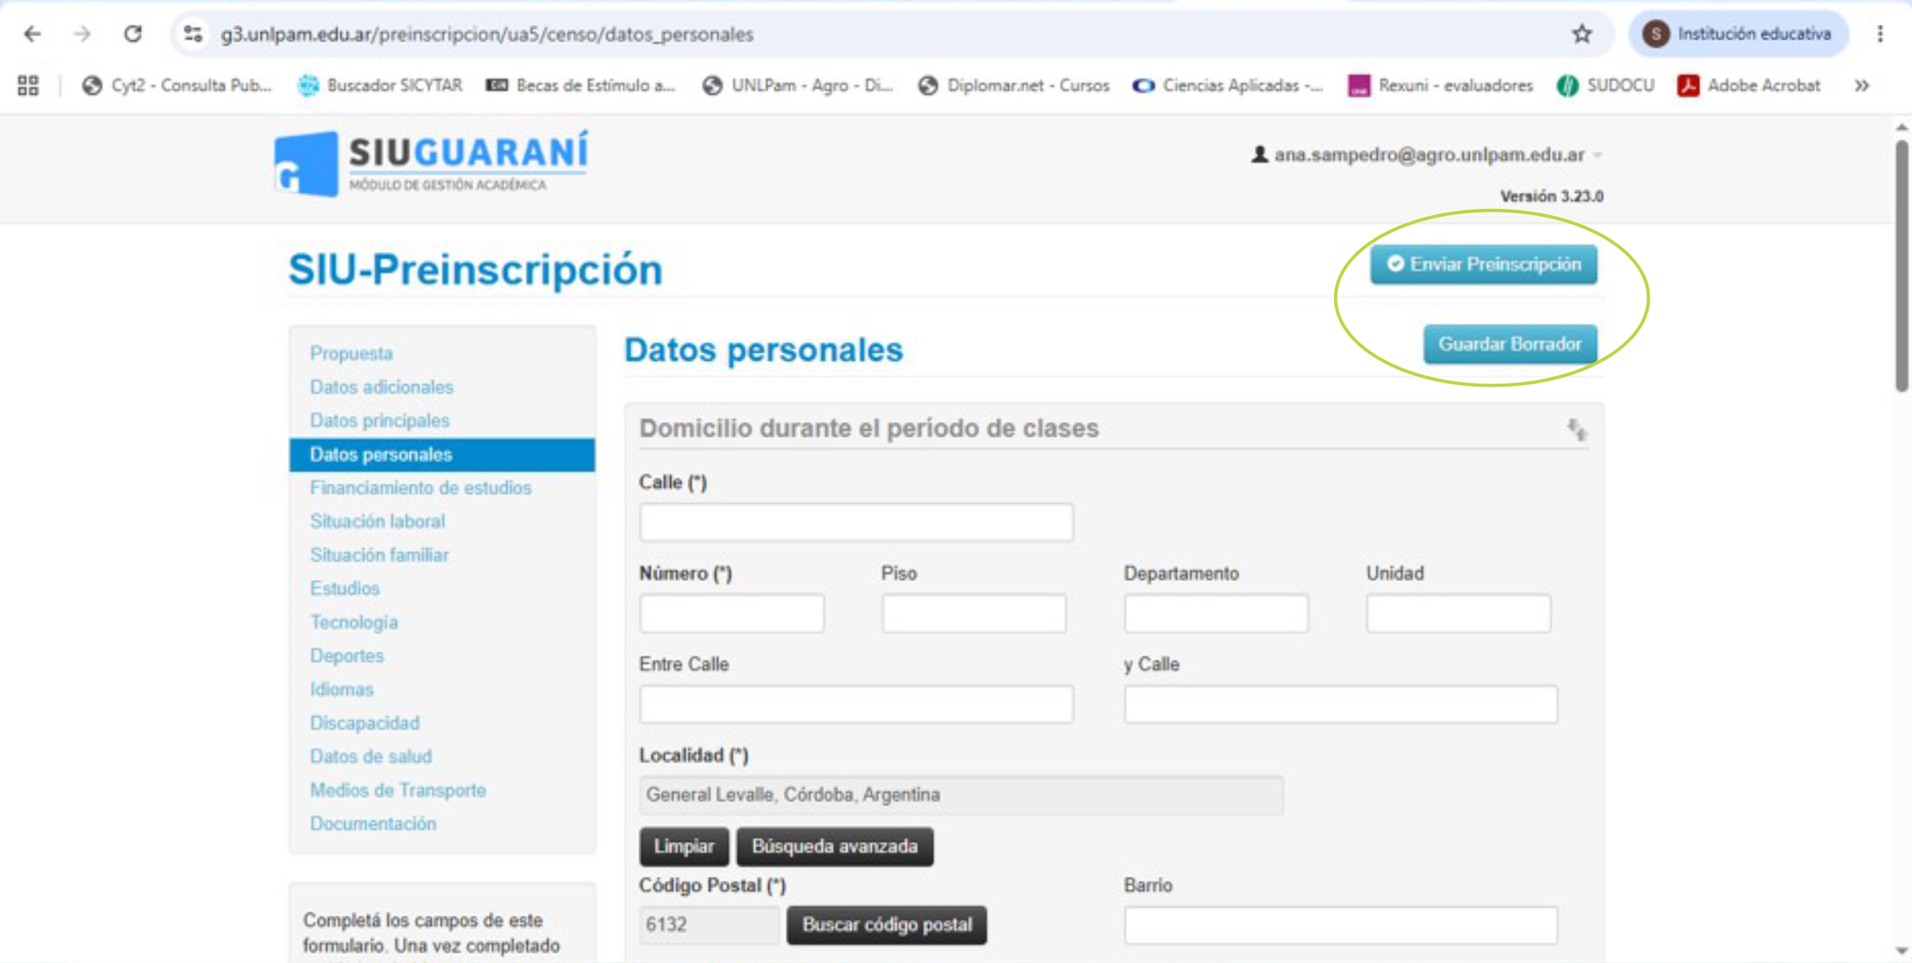Go to Estudios in the sidebar
This screenshot has width=1912, height=963.
pyautogui.click(x=345, y=588)
